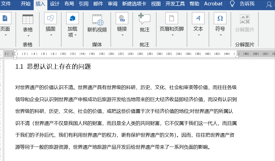Screen dimensions: 275x161
Task: Click the 符号 omega symbol icon
Action: point(220,18)
